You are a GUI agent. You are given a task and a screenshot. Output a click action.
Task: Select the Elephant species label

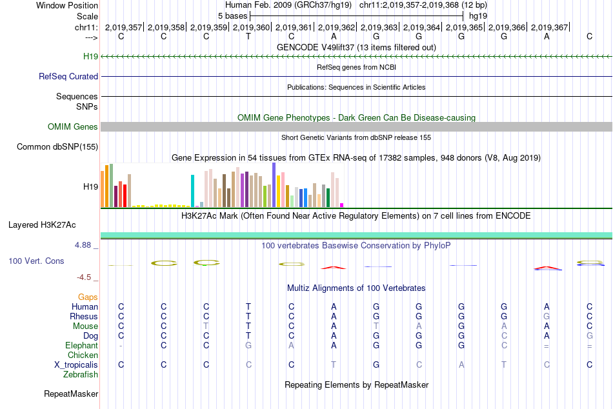point(81,345)
